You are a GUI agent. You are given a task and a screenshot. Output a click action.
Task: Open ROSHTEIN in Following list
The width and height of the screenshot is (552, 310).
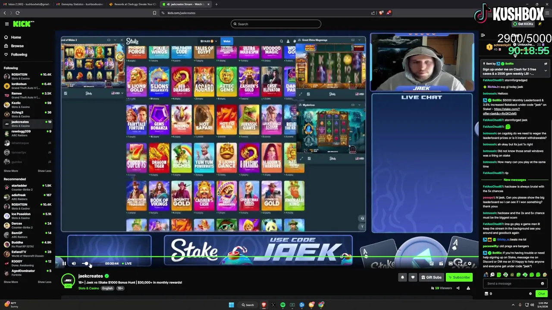(27, 76)
